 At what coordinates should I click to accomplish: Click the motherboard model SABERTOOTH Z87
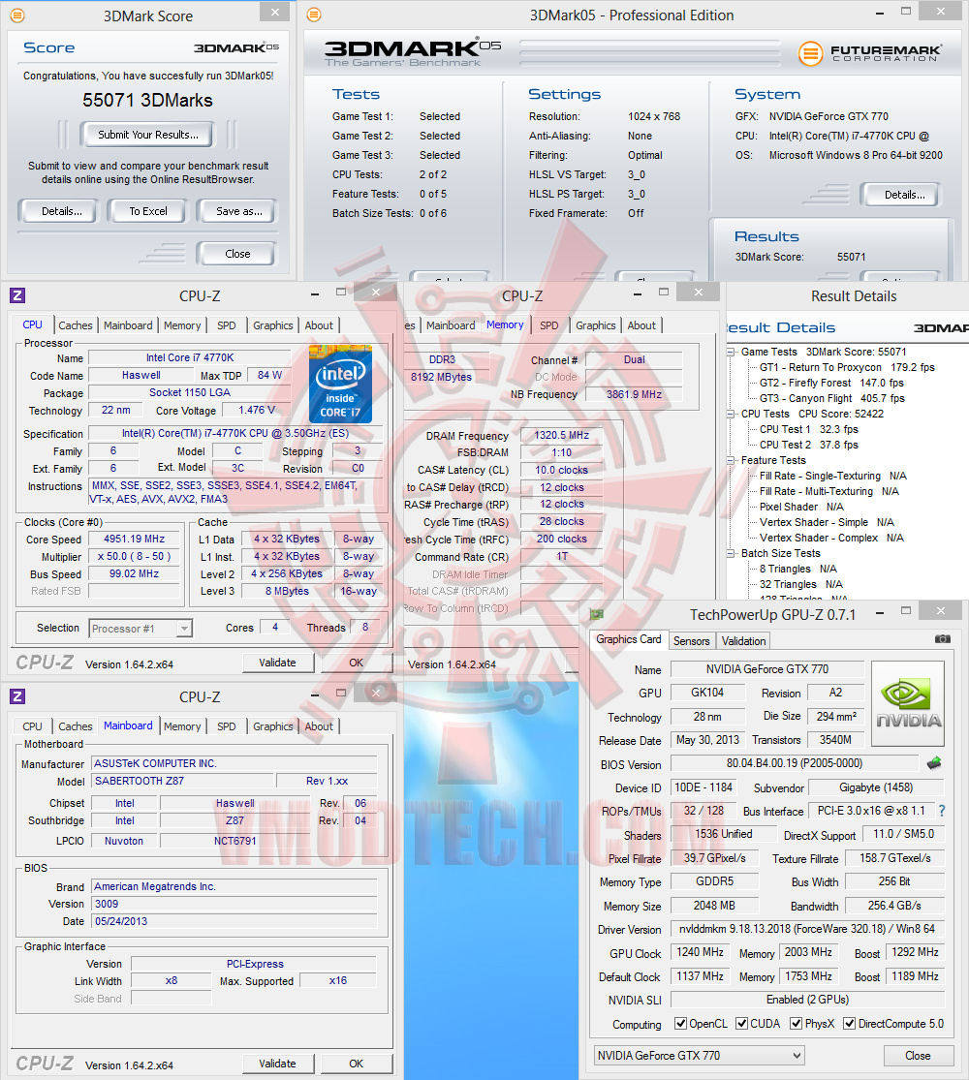pyautogui.click(x=182, y=781)
